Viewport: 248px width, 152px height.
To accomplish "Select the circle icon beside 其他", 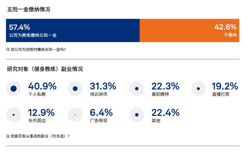I will point(137,115).
